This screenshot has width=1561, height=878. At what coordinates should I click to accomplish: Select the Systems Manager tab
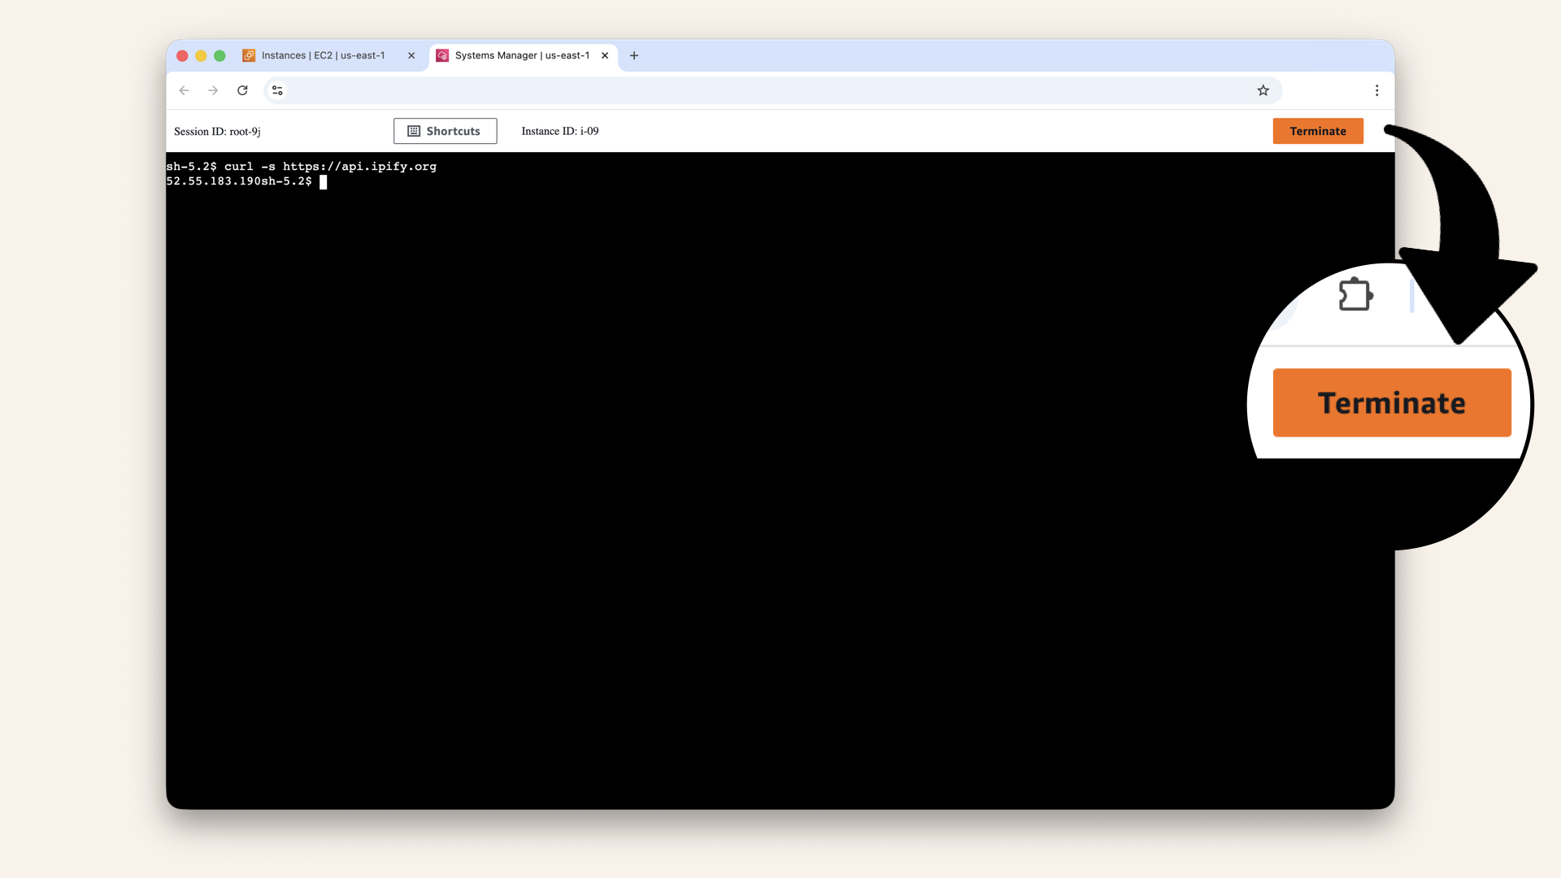pyautogui.click(x=522, y=55)
